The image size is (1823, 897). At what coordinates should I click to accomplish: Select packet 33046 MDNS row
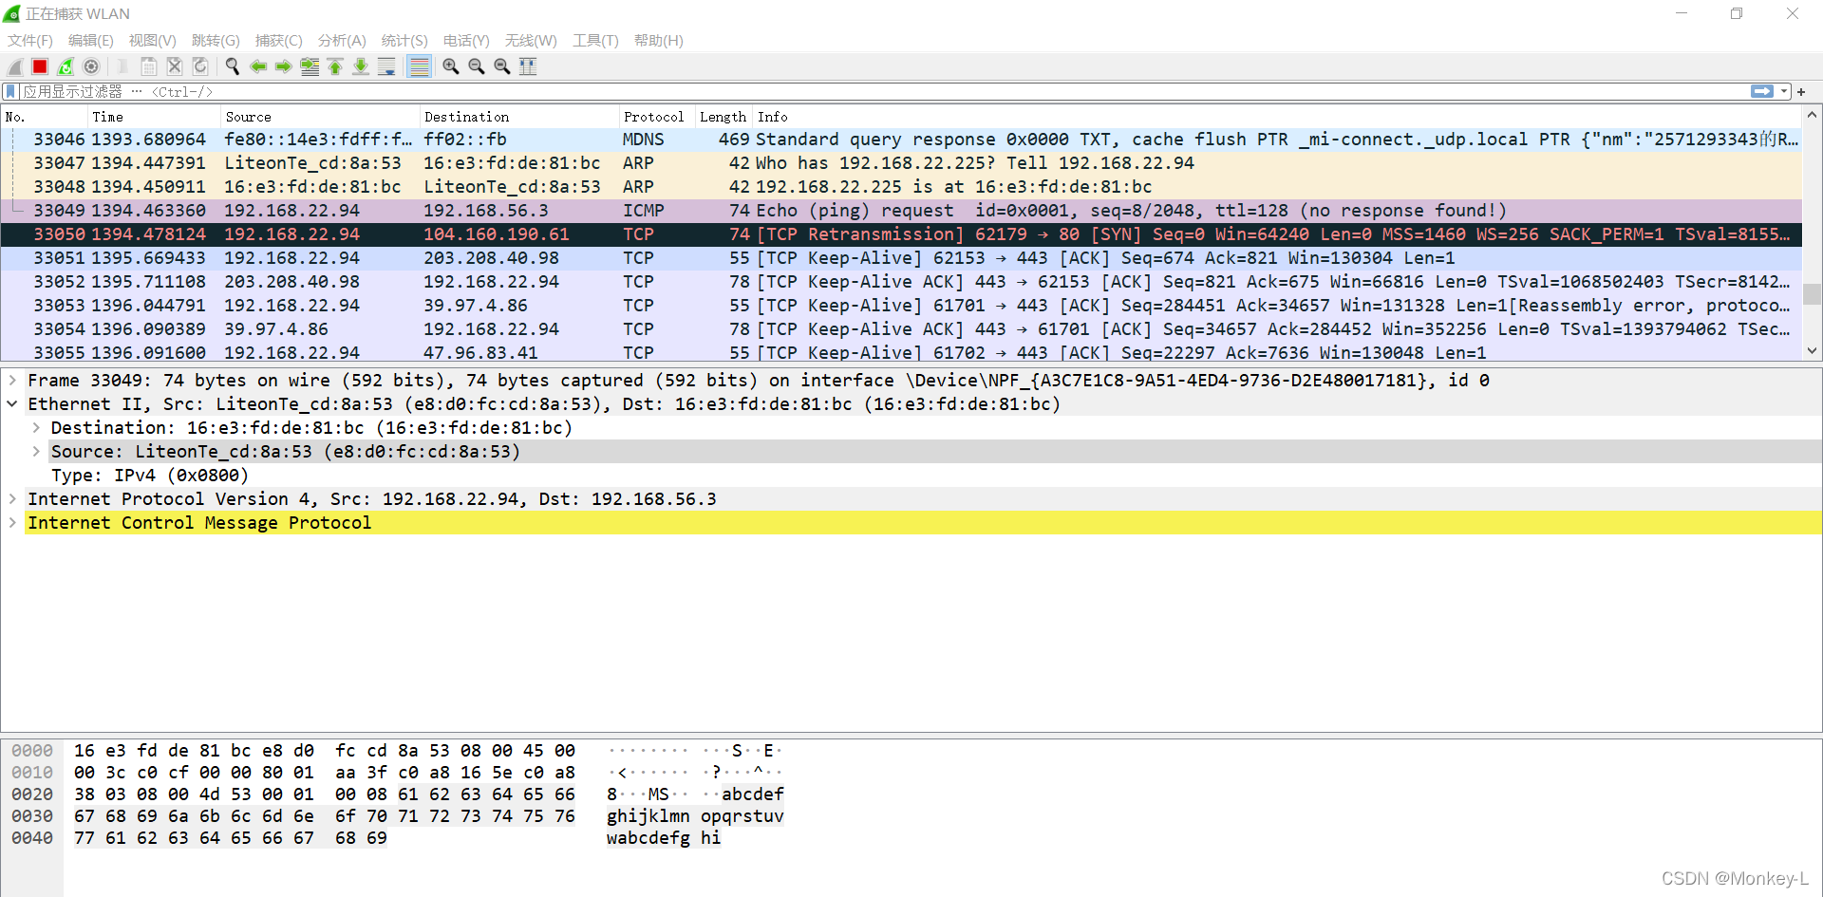pos(902,139)
